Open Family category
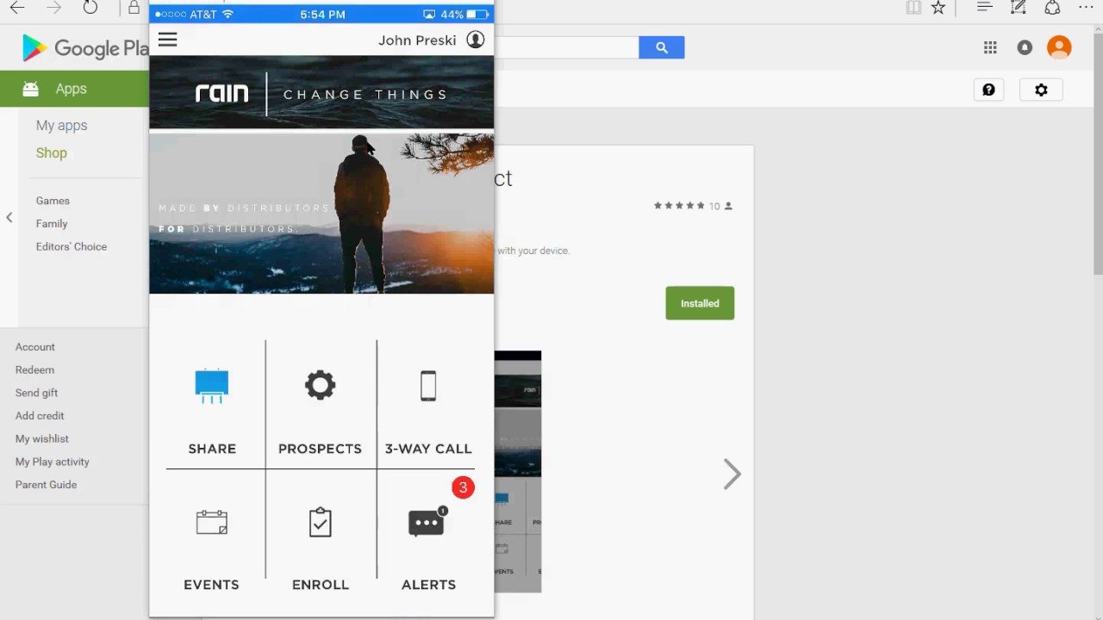The width and height of the screenshot is (1103, 620). point(52,224)
